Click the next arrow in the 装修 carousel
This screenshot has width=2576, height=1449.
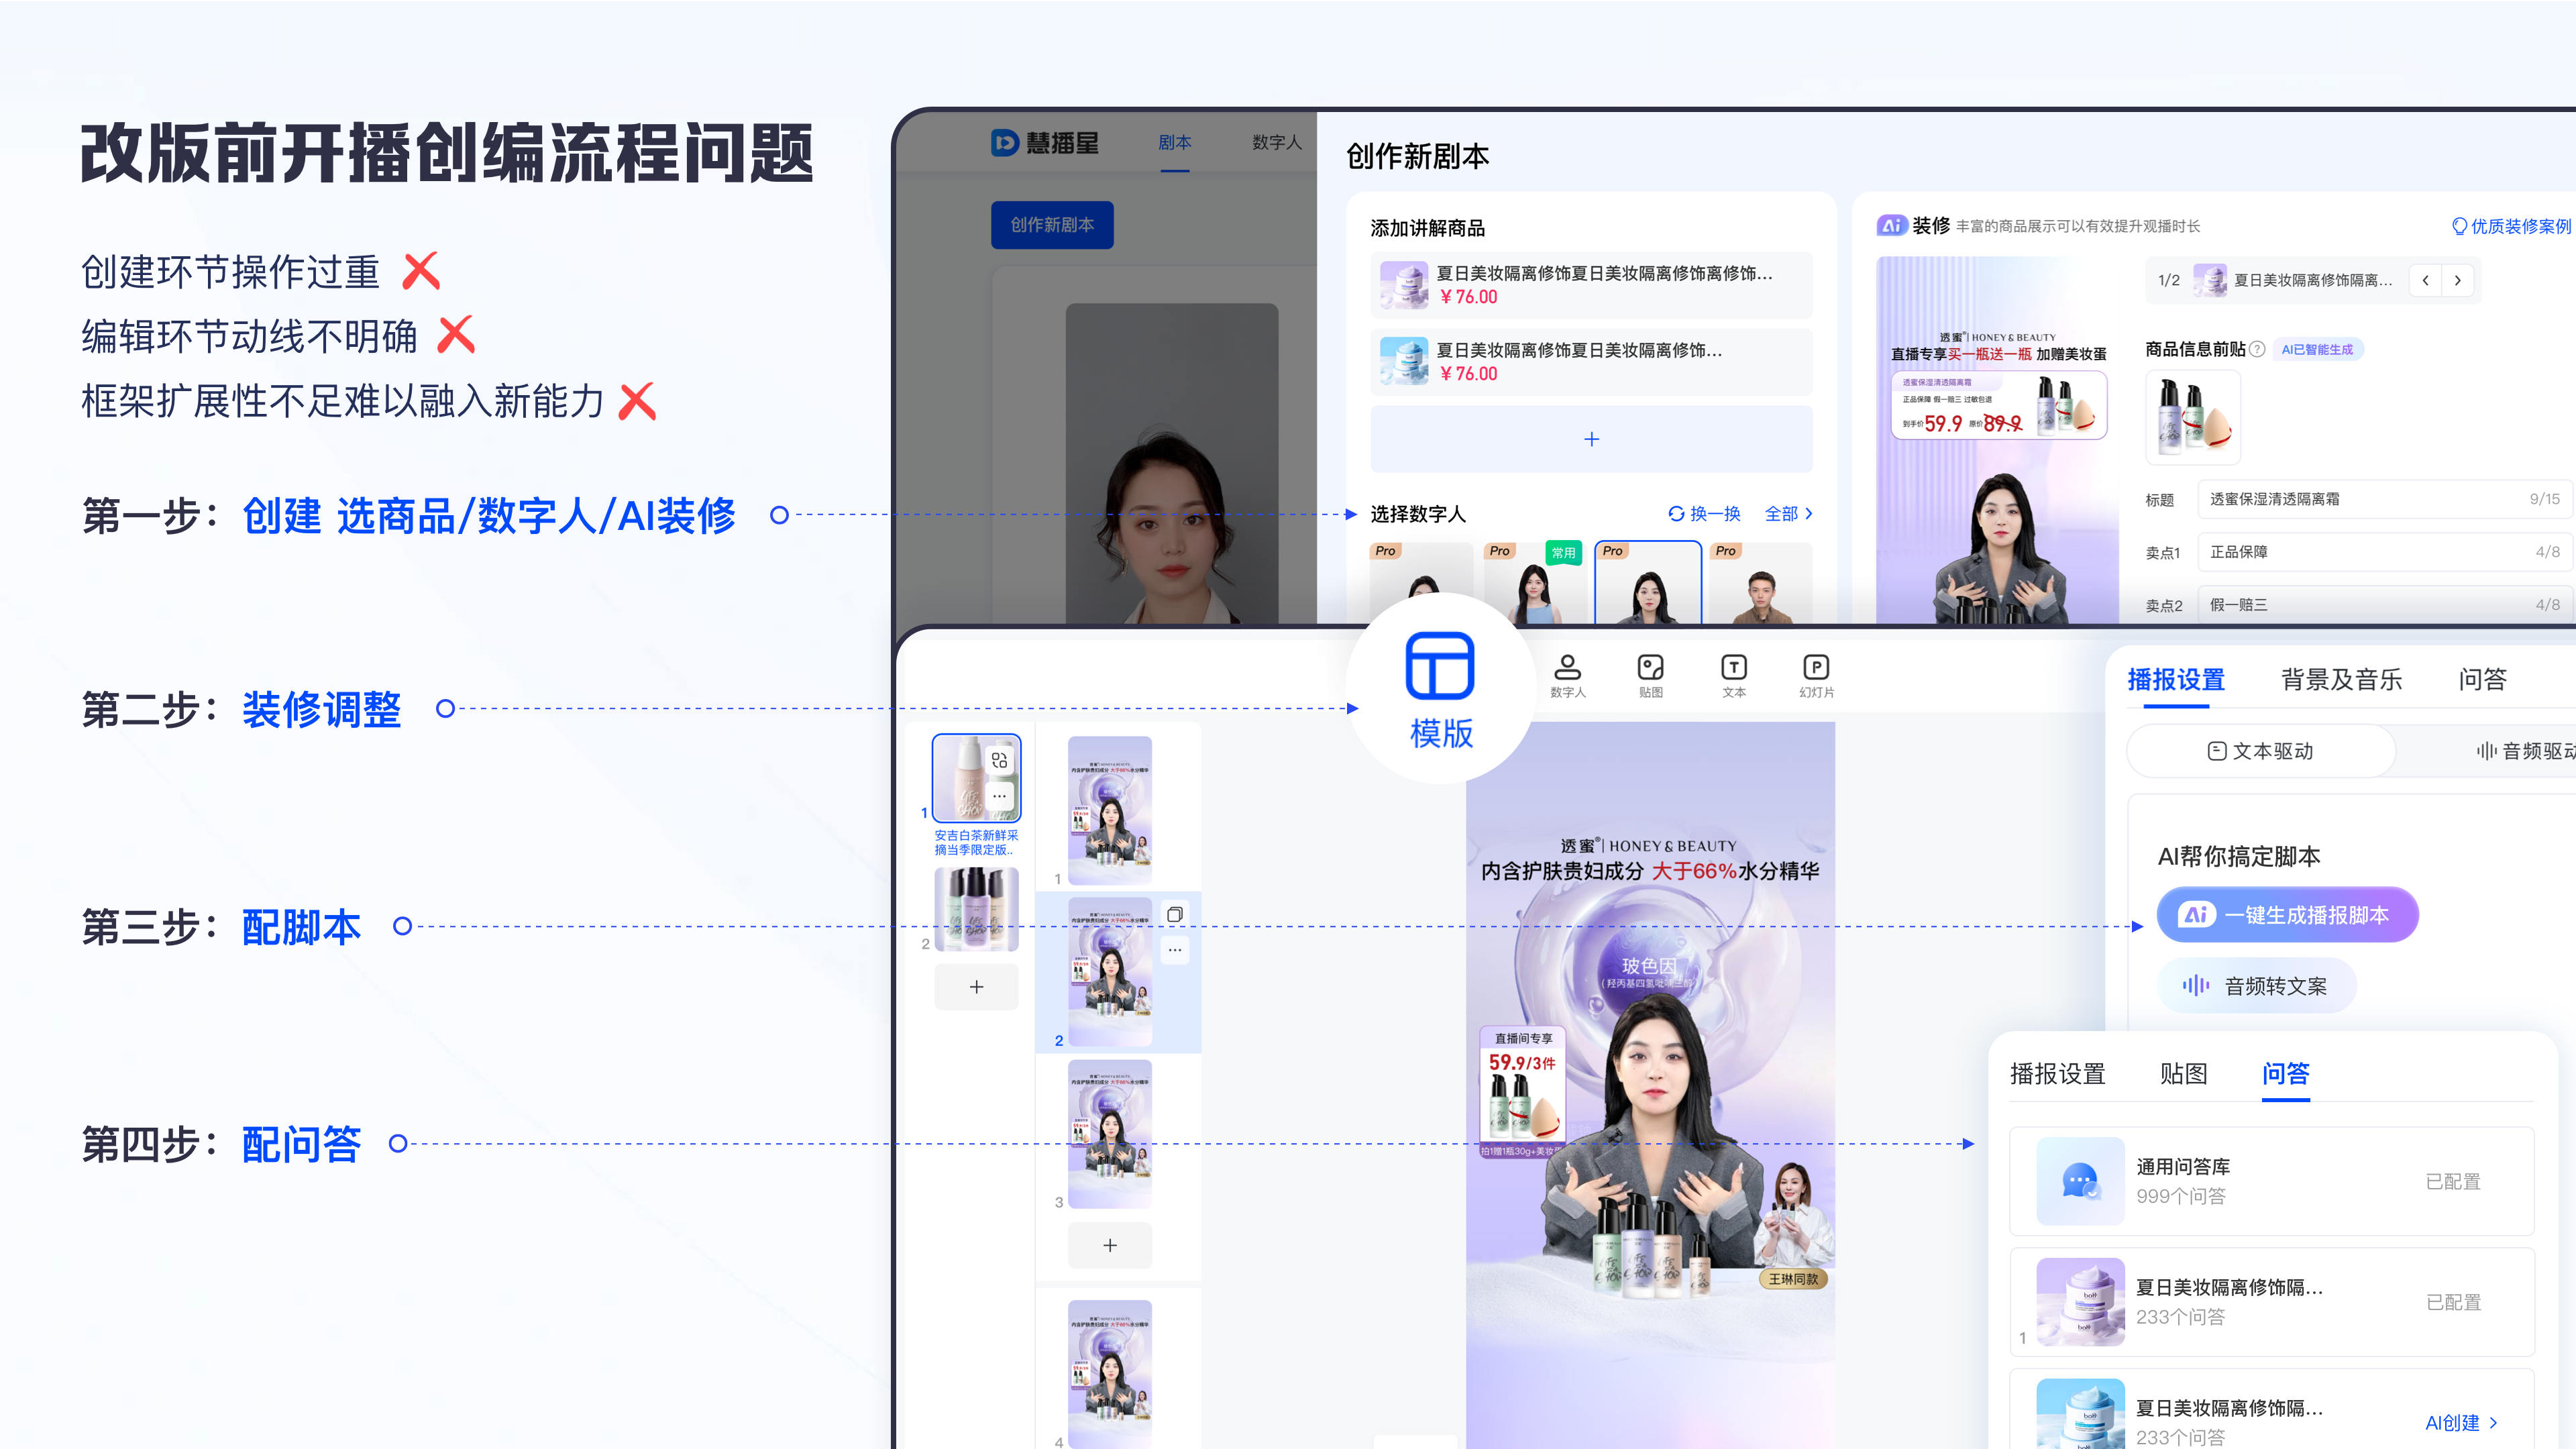click(x=2458, y=280)
